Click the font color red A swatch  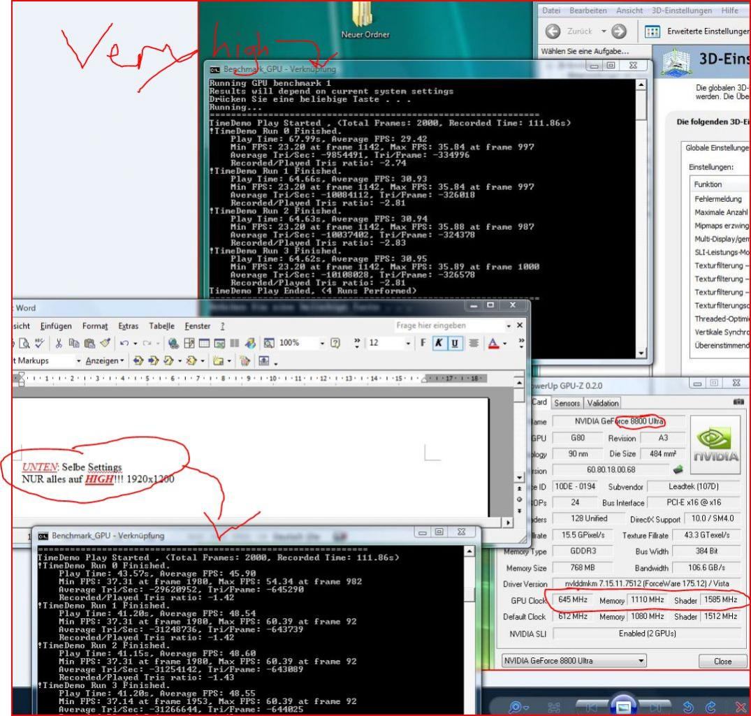point(494,343)
